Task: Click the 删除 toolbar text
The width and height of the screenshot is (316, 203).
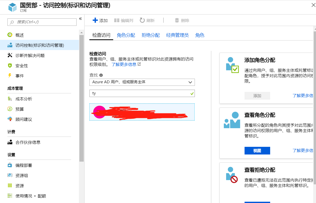Action: [x=185, y=21]
